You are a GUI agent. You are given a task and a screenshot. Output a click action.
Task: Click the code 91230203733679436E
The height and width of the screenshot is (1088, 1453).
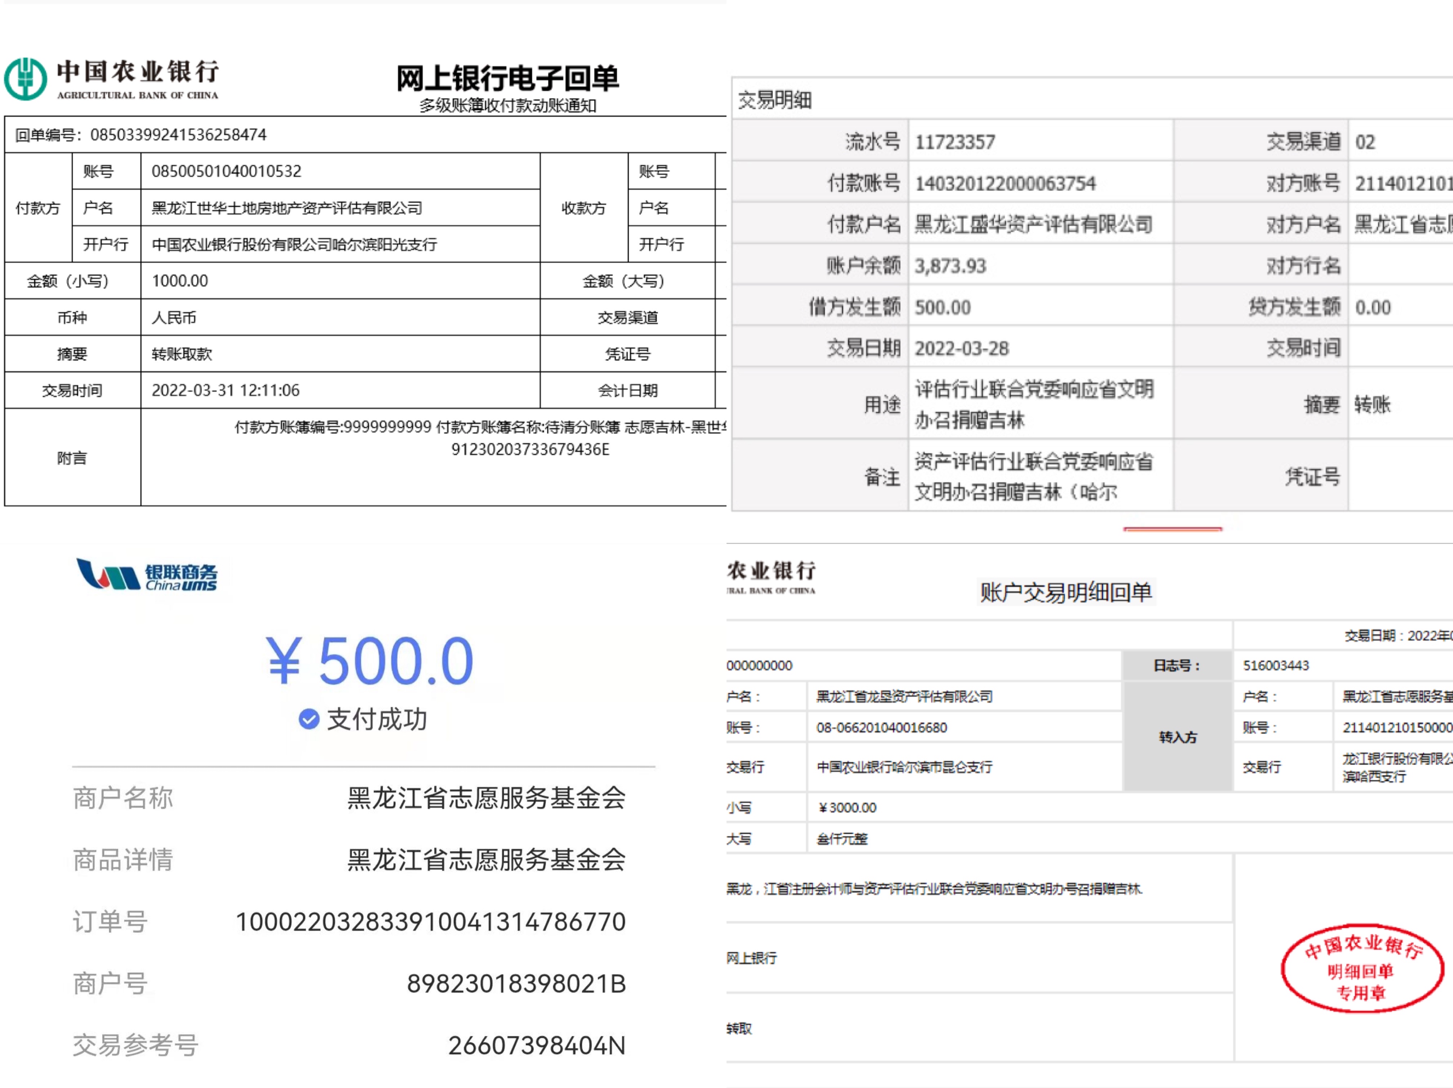point(530,449)
